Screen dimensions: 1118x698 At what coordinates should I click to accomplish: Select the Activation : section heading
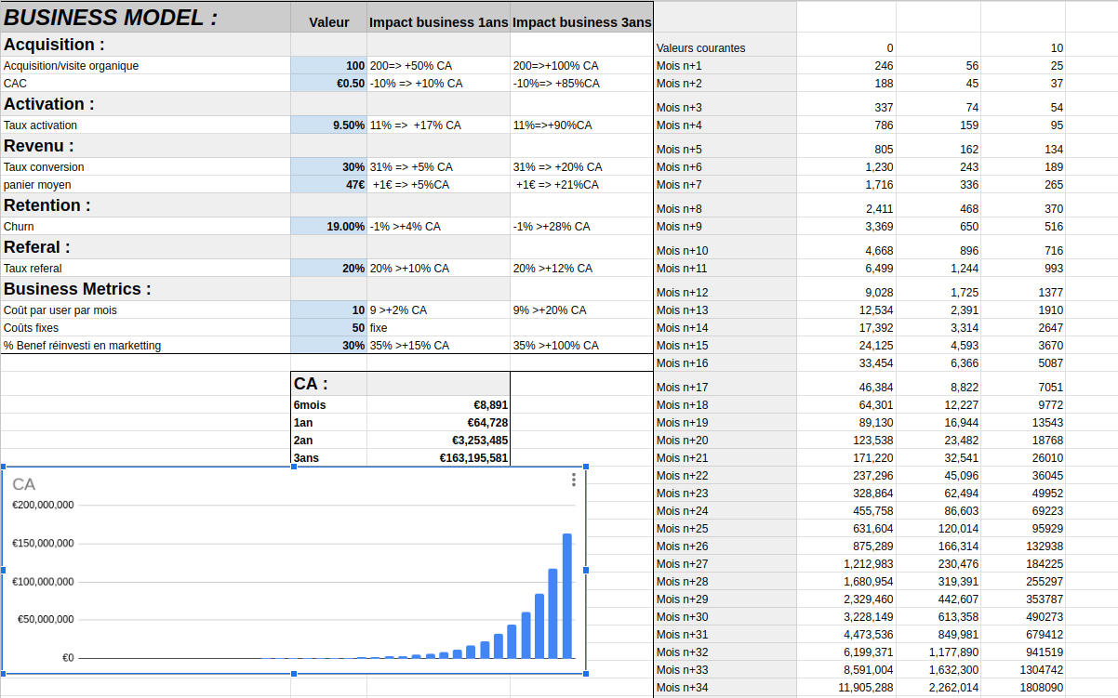point(145,104)
